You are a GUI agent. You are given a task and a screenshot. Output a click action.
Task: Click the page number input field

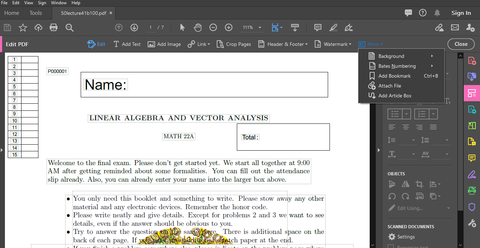pyautogui.click(x=150, y=28)
